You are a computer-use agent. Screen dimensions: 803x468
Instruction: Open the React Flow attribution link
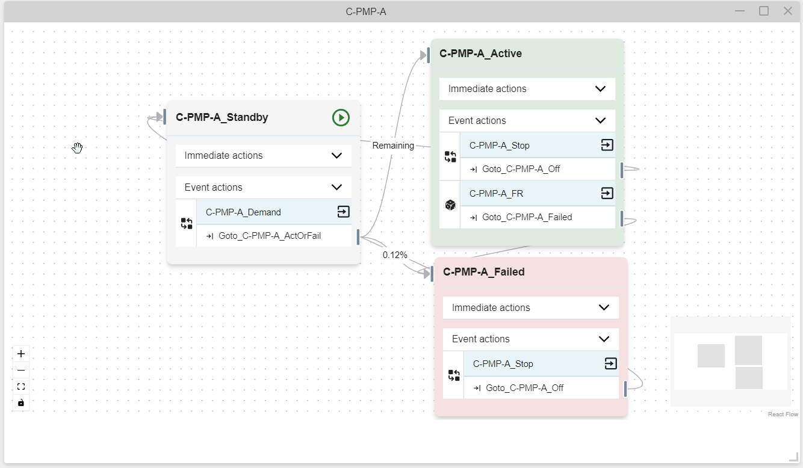[783, 414]
